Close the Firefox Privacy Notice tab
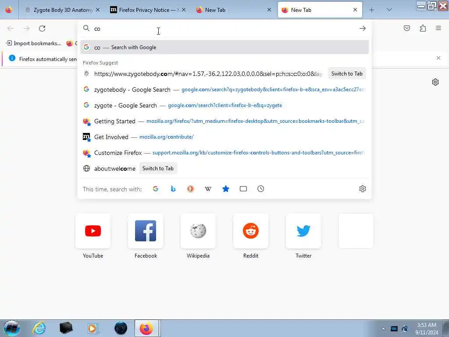Screen dimensions: 449x337 (x=184, y=10)
